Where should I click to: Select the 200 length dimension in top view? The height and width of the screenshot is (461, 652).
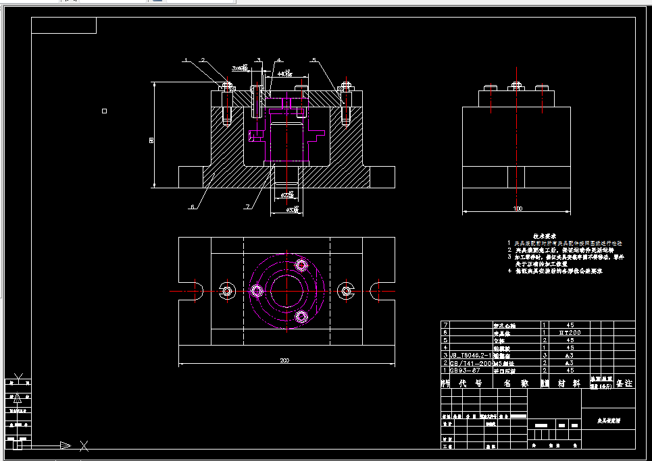(x=284, y=360)
